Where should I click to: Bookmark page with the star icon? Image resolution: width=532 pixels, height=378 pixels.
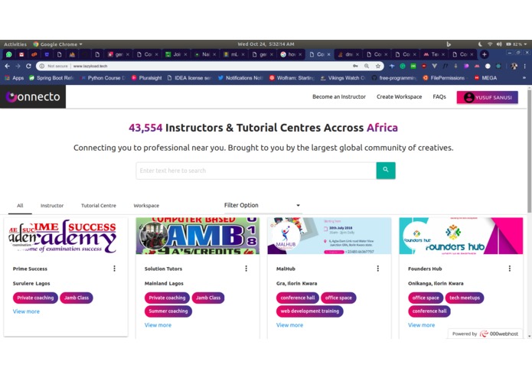(377, 66)
